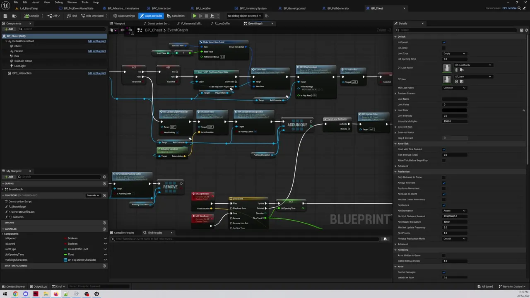Toggle LootType variable visibility eye
Image resolution: width=530 pixels, height=298 pixels.
105,249
